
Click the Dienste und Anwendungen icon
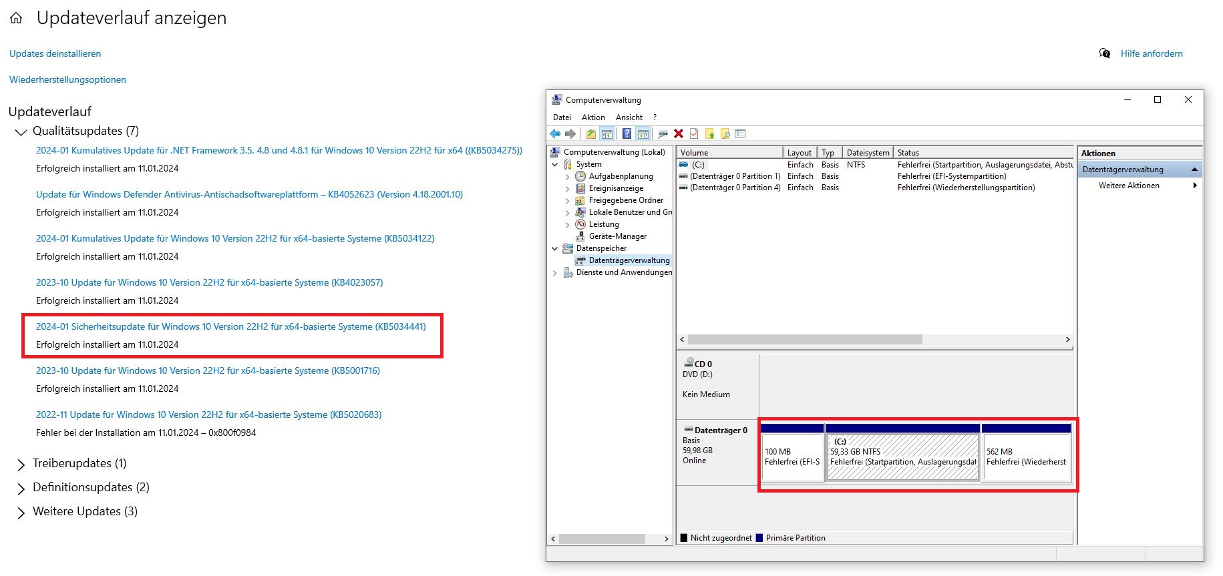click(568, 272)
